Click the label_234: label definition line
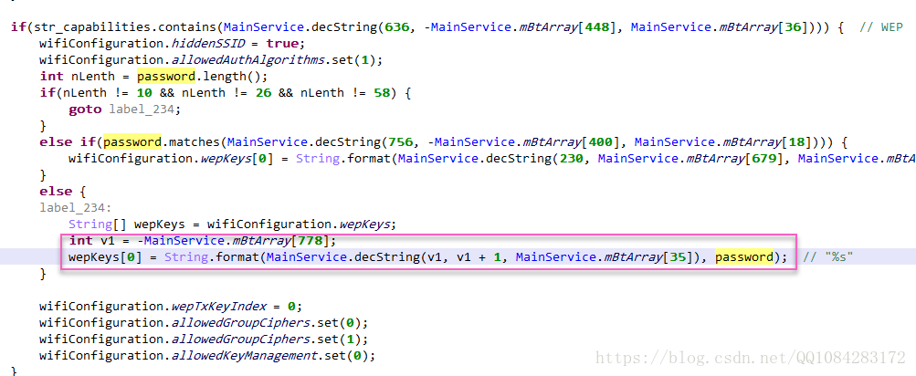 [76, 208]
